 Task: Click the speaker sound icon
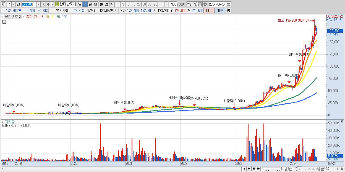pos(48,4)
